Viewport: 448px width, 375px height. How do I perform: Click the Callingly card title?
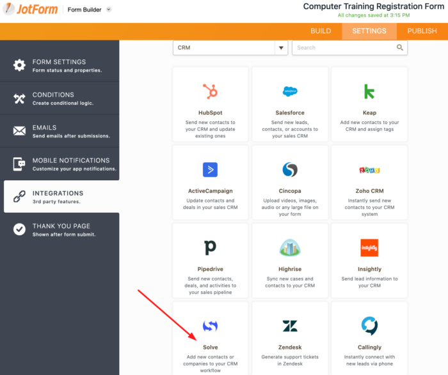click(x=369, y=347)
